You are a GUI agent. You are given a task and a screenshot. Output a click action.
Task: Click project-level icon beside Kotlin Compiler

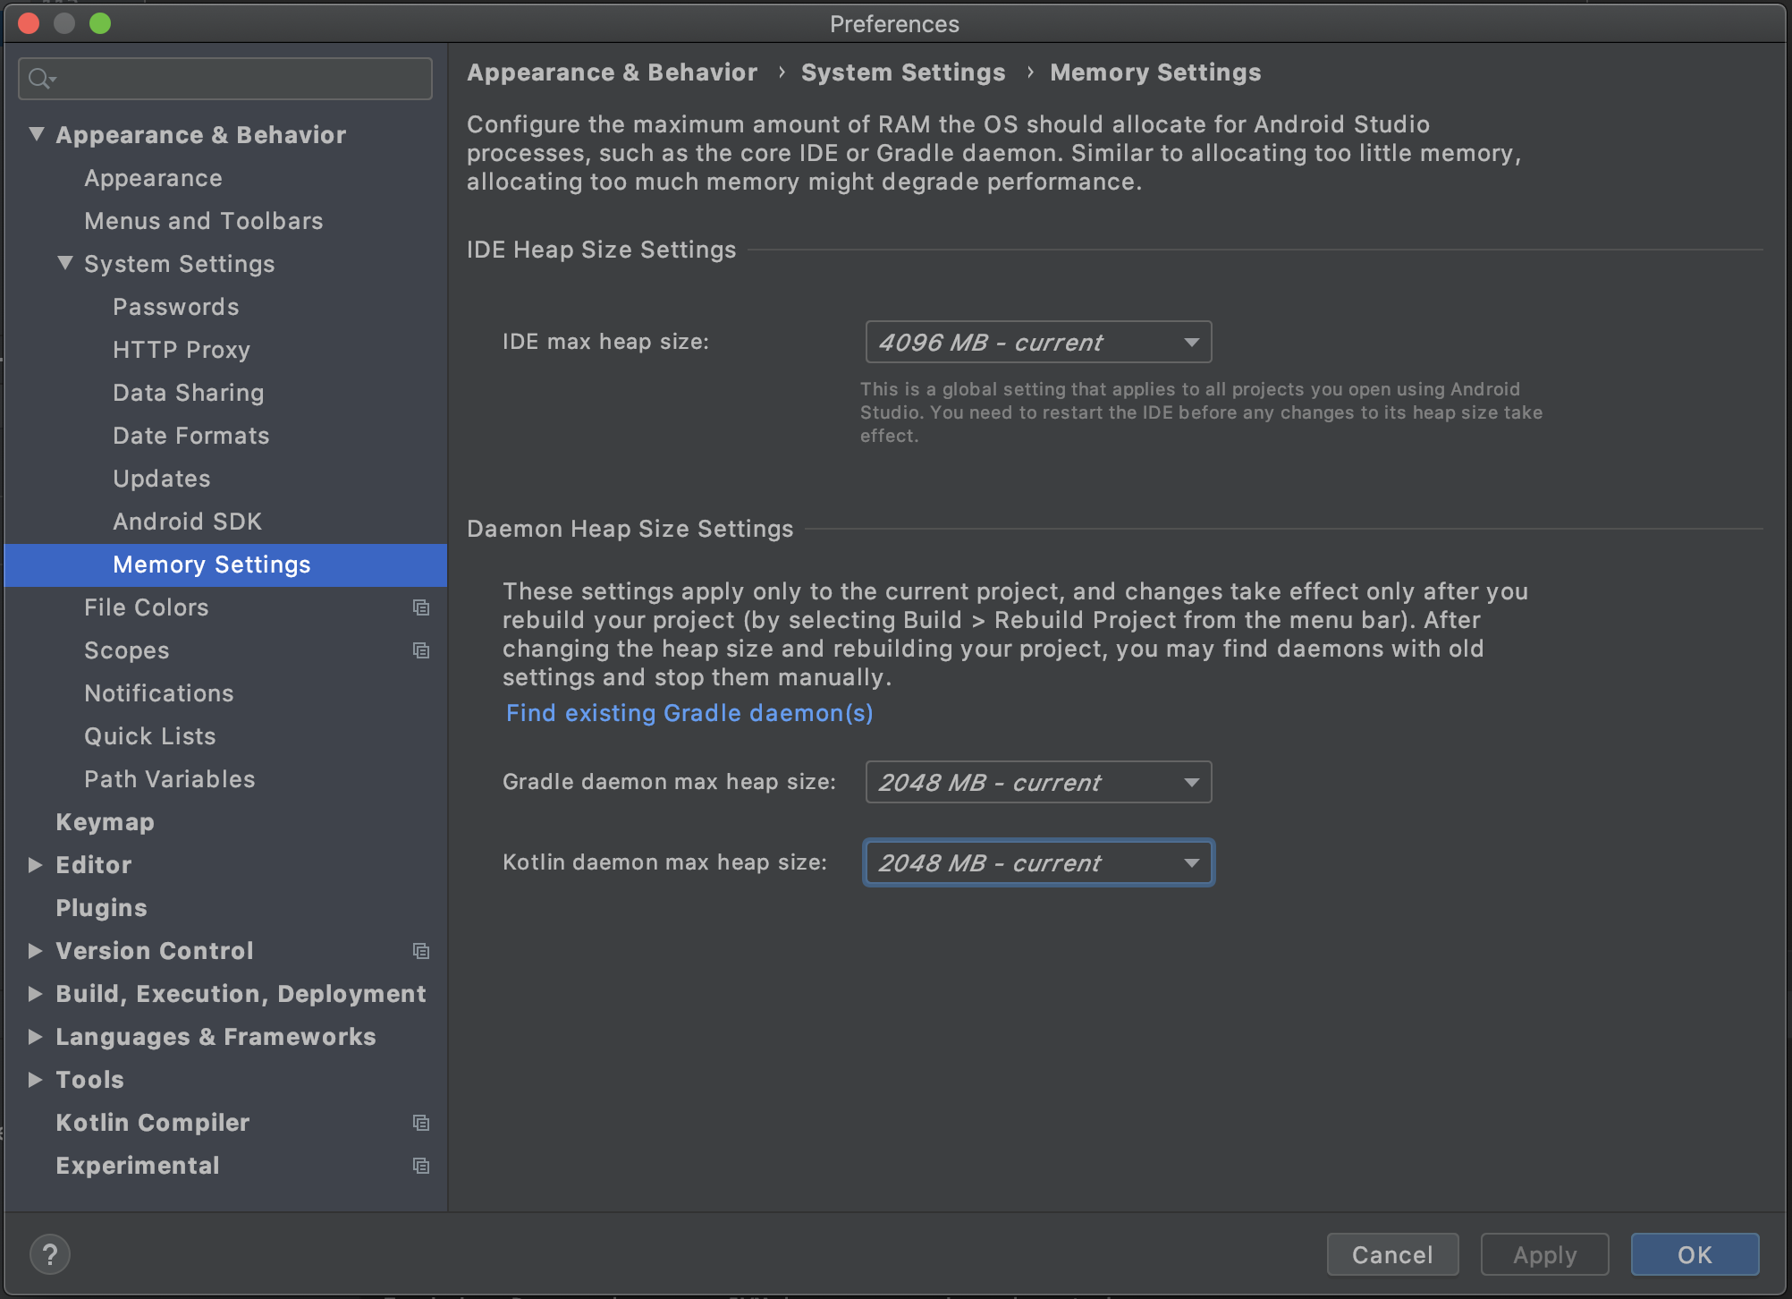[421, 1123]
